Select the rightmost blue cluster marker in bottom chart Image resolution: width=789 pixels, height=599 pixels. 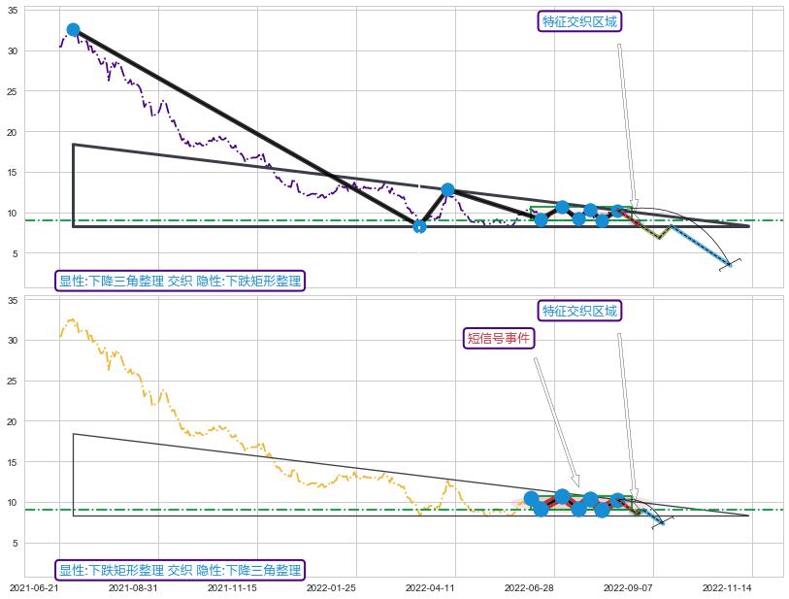[x=617, y=500]
